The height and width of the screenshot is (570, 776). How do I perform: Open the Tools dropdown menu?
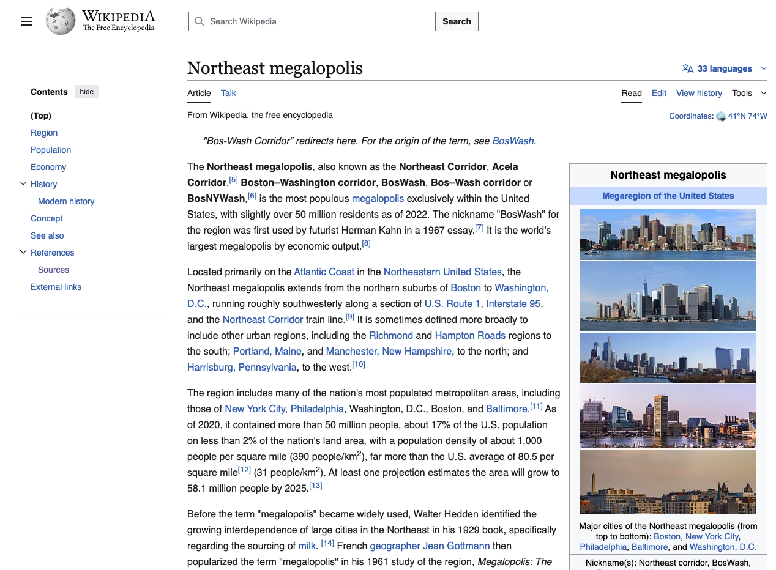tap(748, 93)
